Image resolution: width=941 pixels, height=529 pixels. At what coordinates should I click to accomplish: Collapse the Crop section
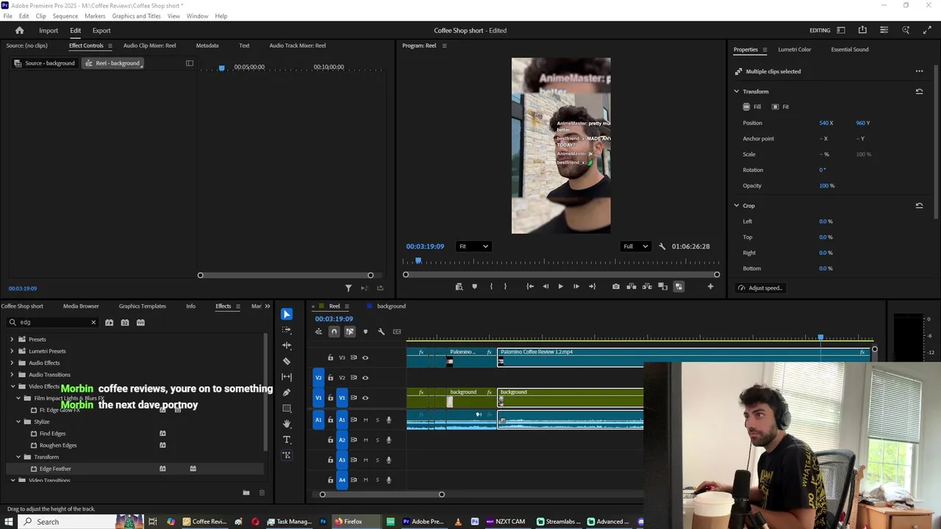click(737, 206)
